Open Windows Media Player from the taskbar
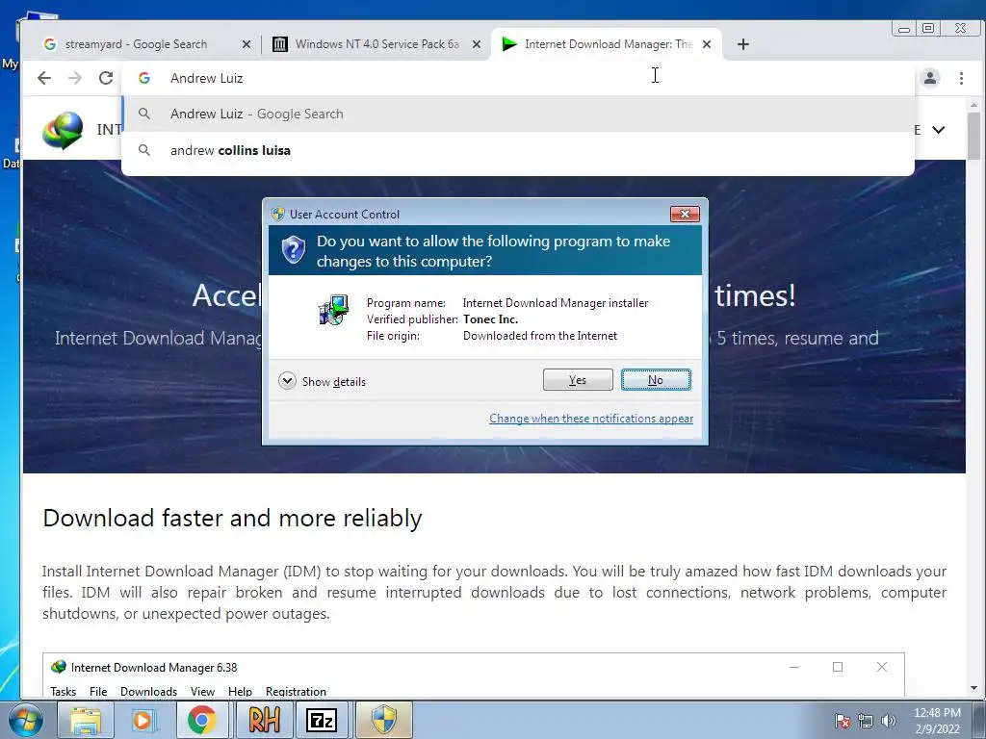Viewport: 986px width, 739px height. 143,720
